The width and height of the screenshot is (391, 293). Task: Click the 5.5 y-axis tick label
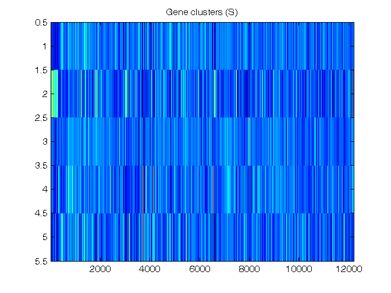pos(42,261)
